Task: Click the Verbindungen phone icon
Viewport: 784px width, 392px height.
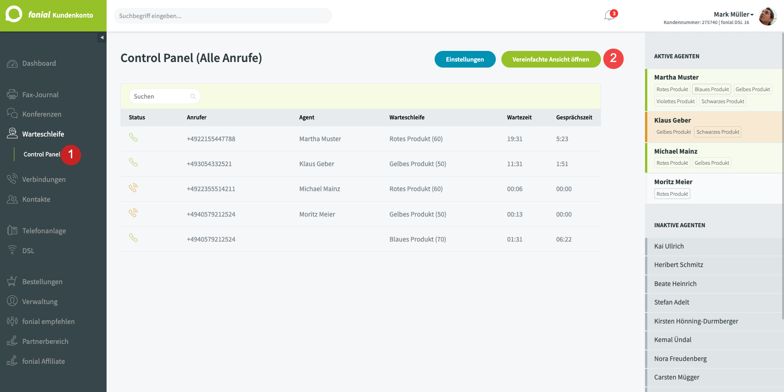Action: [x=13, y=179]
